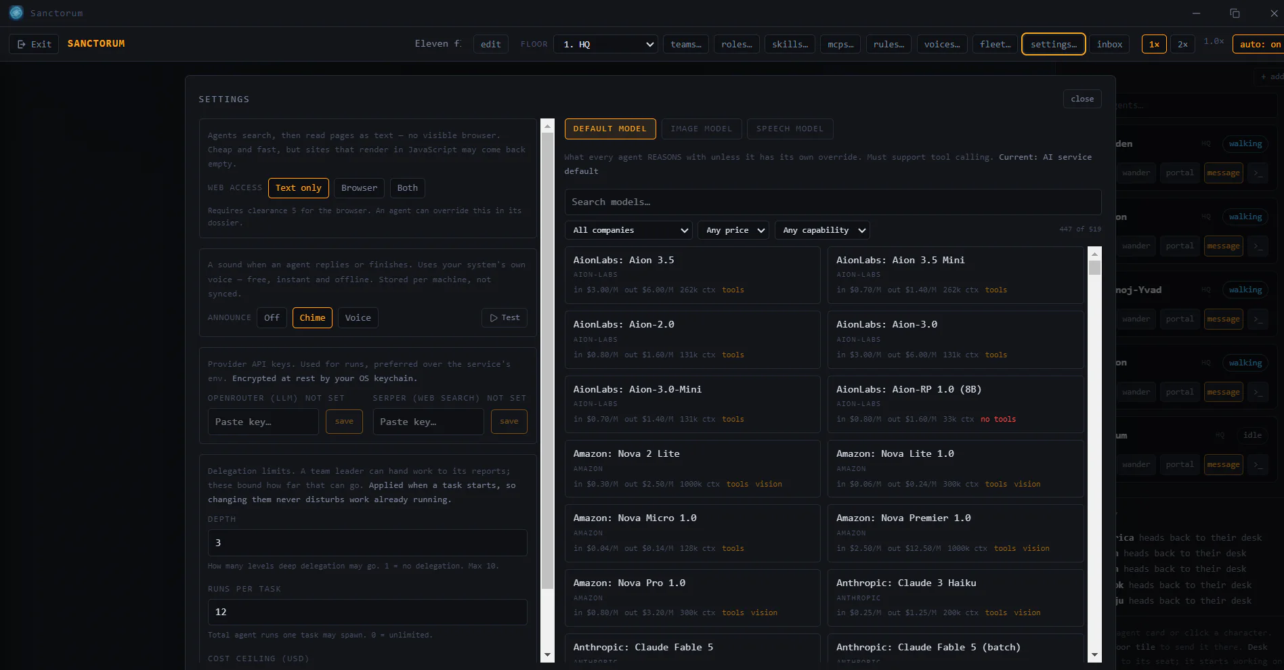Click the Search models field
Screen dimensions: 1284x670
(833, 202)
